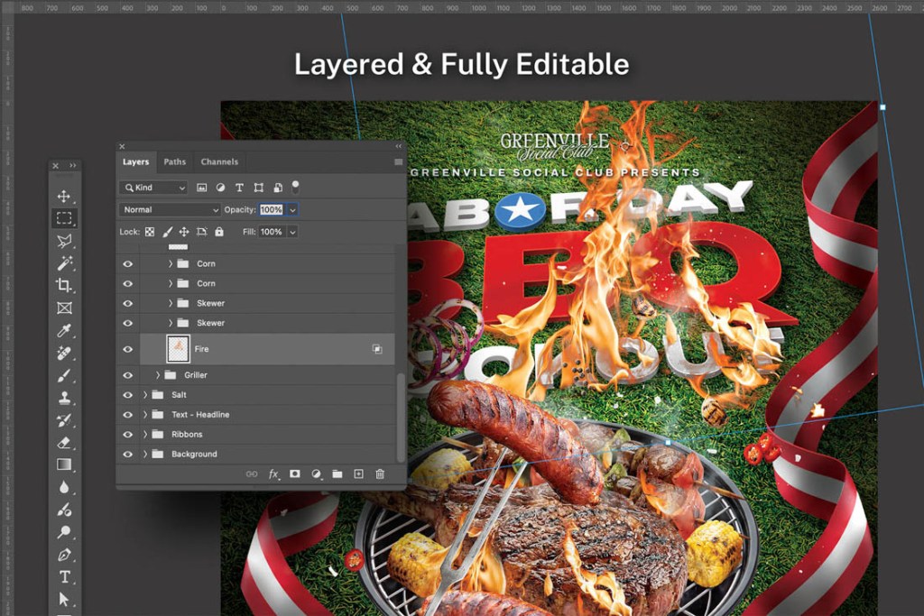Select the Move tool

64,196
